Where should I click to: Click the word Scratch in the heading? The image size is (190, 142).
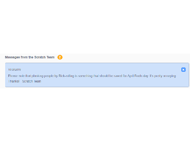click(x=40, y=57)
